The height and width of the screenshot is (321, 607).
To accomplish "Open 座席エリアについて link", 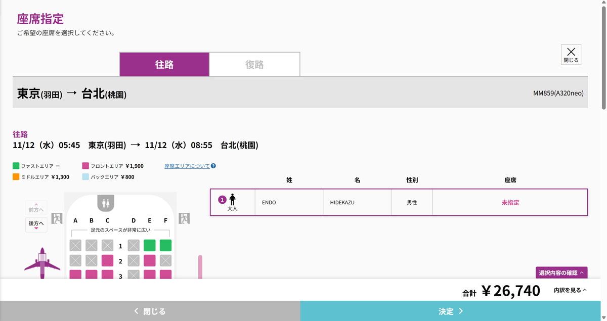I will click(x=187, y=166).
